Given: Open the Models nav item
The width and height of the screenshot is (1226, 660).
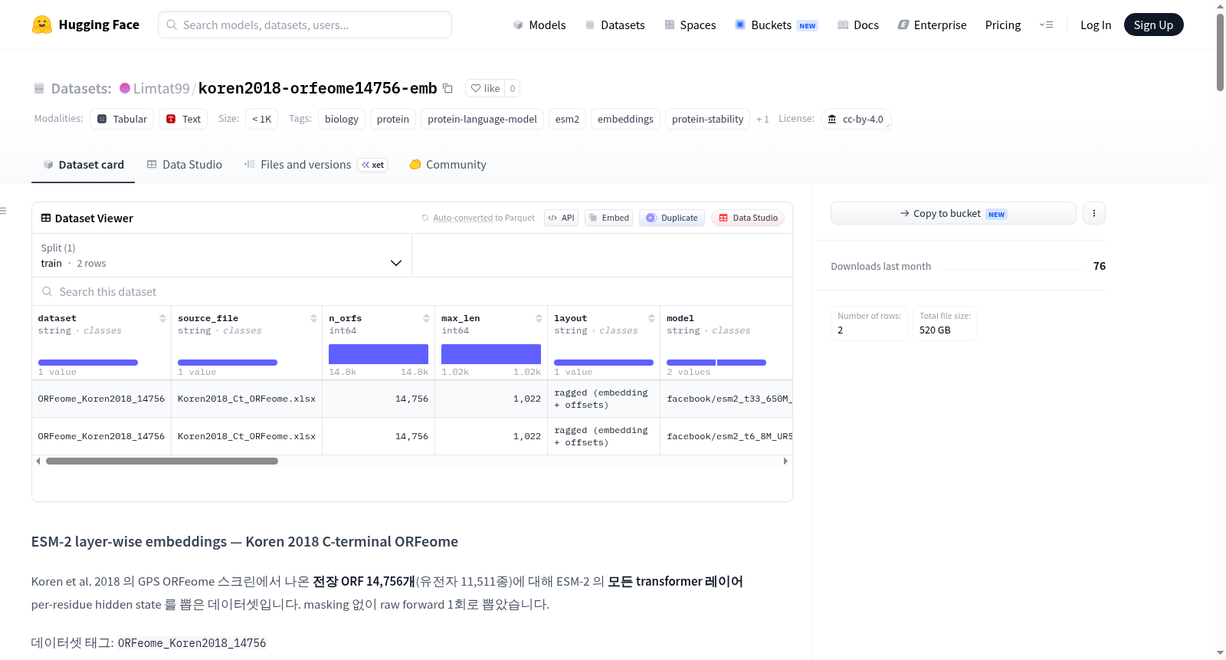Looking at the screenshot, I should (x=539, y=25).
